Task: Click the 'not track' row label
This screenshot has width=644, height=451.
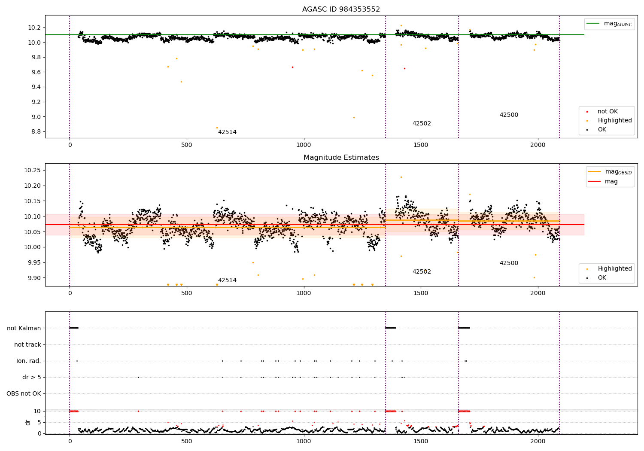Action: [27, 344]
